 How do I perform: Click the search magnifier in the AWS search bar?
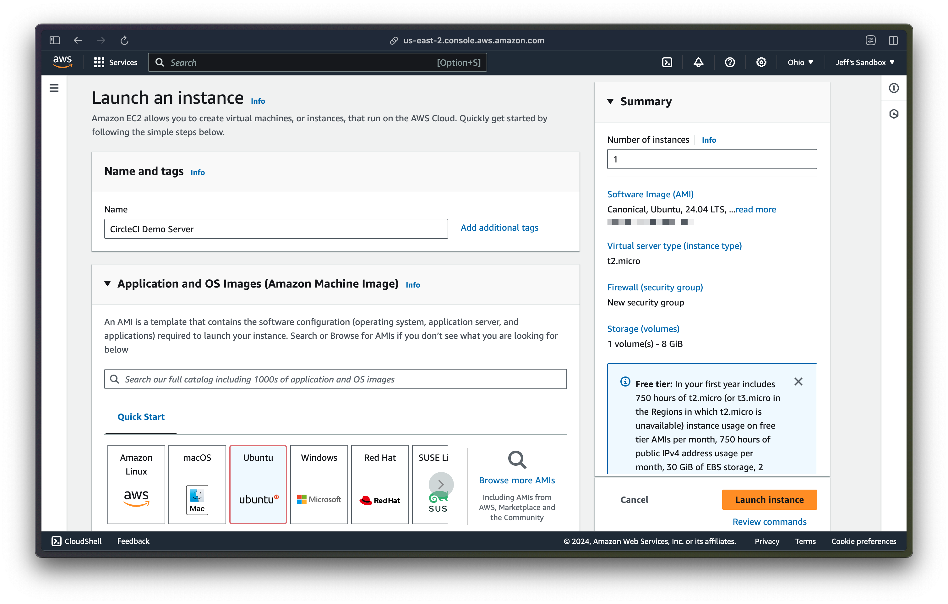click(160, 62)
